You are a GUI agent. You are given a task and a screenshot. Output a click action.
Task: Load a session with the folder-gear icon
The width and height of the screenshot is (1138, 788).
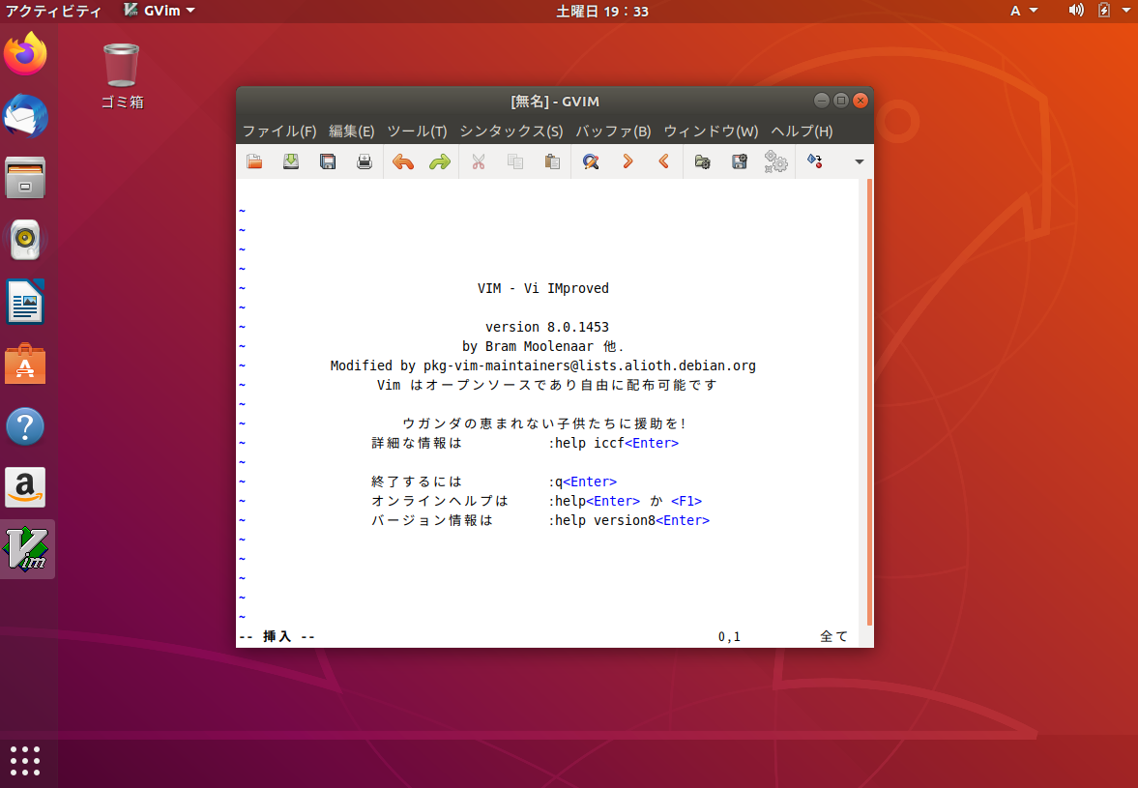(x=703, y=161)
